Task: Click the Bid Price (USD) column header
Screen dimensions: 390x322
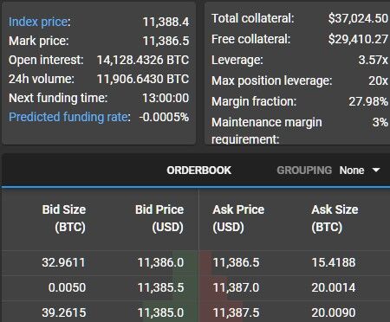Action: tap(159, 218)
